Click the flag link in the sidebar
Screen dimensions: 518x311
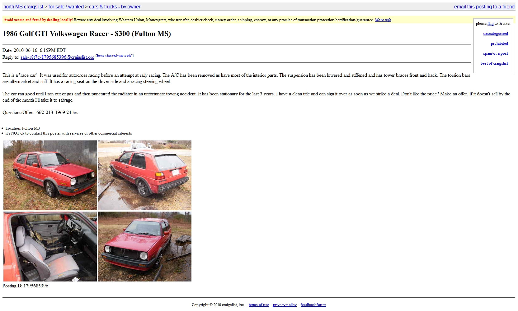(490, 24)
